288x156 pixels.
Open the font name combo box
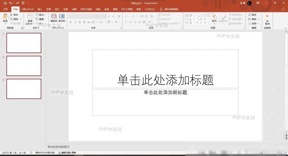83,16
